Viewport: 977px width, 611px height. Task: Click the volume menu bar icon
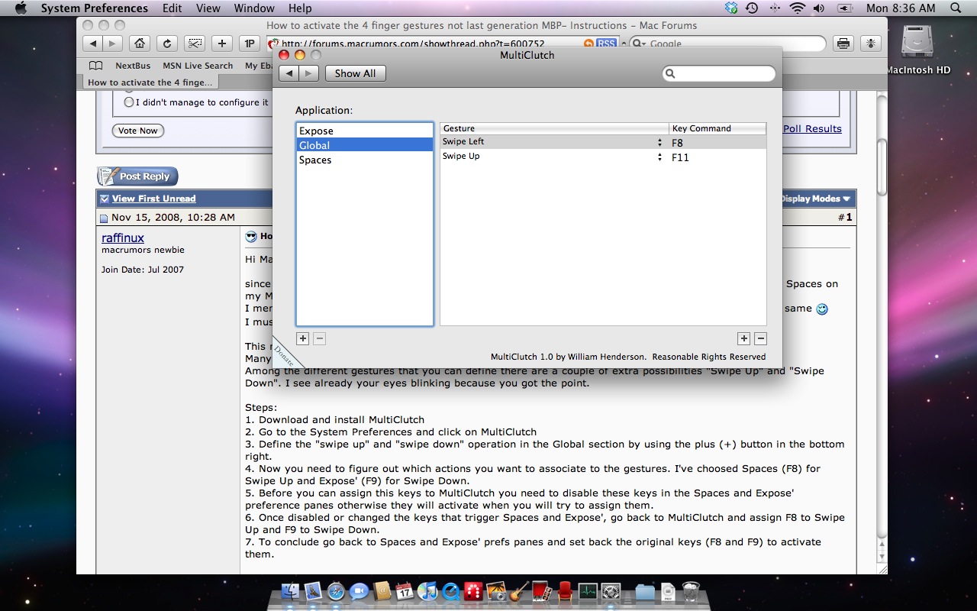coord(819,8)
